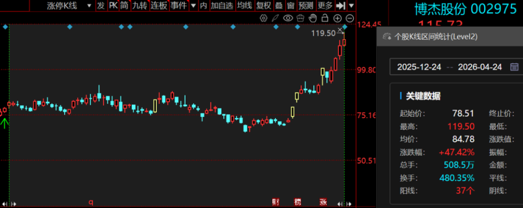Click the 75.16 price axis label
Viewport: 523px width, 208px height.
(x=367, y=115)
